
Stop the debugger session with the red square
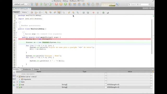(56, 4)
